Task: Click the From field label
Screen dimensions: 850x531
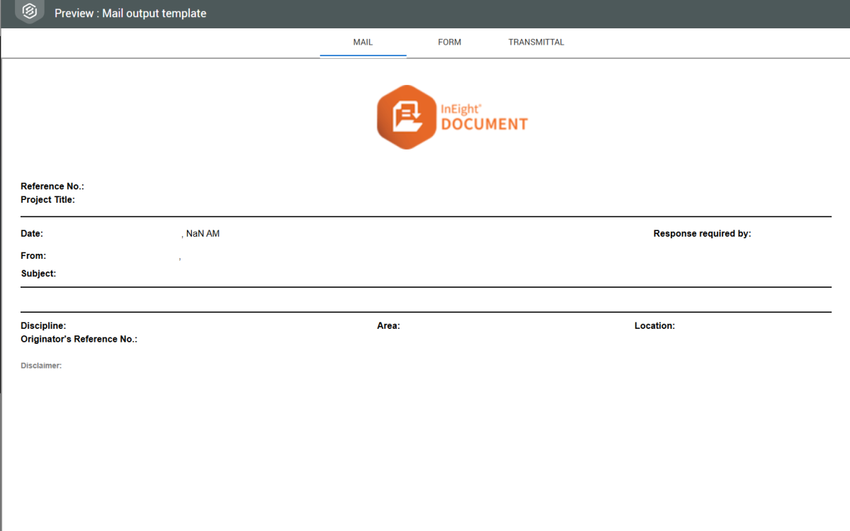Action: click(33, 256)
